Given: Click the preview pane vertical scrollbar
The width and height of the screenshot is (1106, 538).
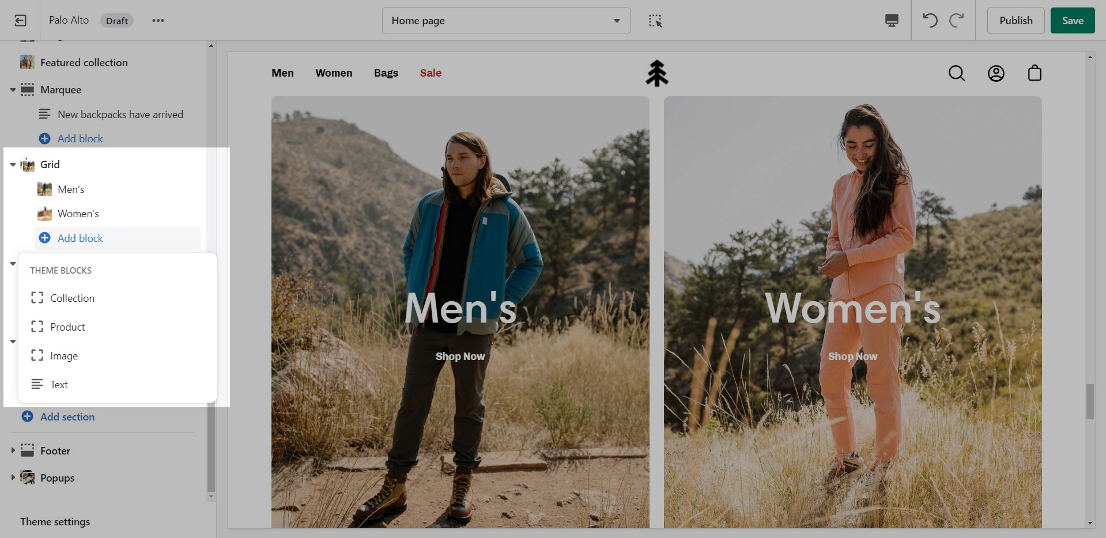Looking at the screenshot, I should coord(1089,401).
